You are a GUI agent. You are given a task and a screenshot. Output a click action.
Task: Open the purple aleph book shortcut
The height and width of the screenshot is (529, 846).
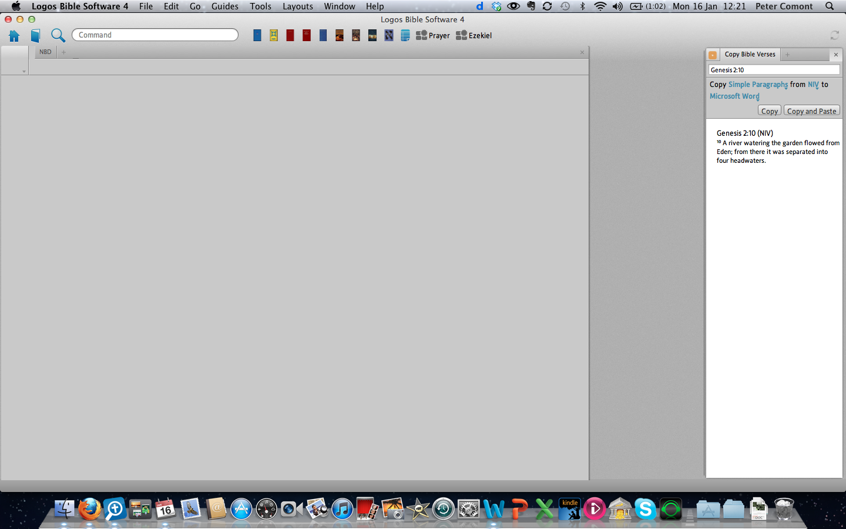389,35
